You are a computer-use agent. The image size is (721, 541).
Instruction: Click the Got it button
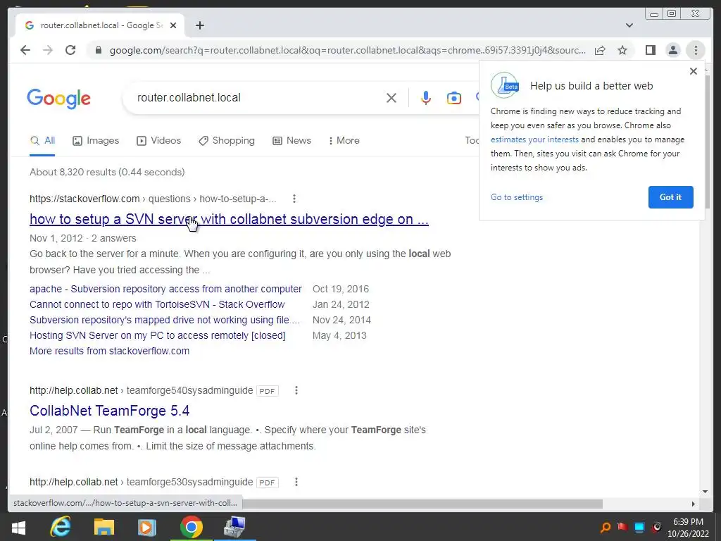click(670, 197)
